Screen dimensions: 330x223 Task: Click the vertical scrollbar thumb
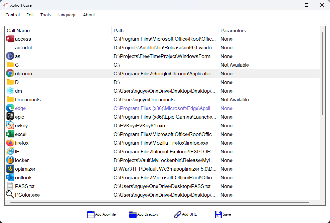click(x=323, y=73)
